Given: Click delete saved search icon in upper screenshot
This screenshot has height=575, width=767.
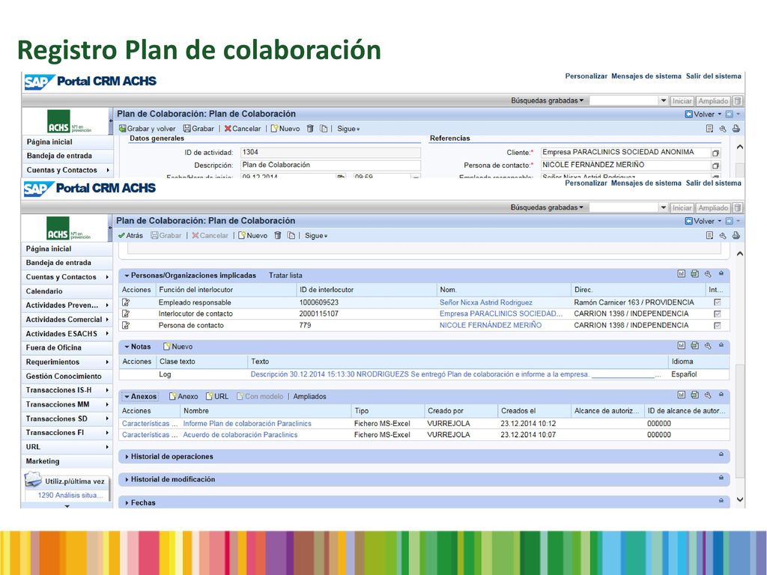Looking at the screenshot, I should [x=738, y=101].
